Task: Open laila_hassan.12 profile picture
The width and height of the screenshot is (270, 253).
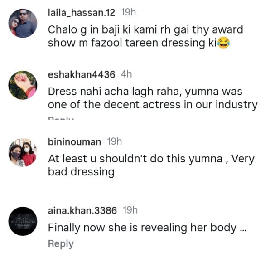Action: point(23,23)
